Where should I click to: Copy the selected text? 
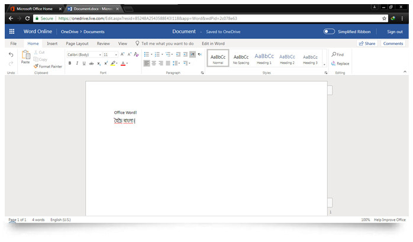pyautogui.click(x=40, y=59)
